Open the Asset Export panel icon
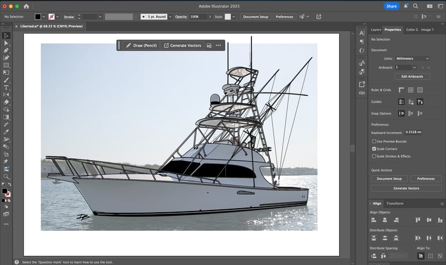Screen dimensions: 446x265 (x=362, y=84)
